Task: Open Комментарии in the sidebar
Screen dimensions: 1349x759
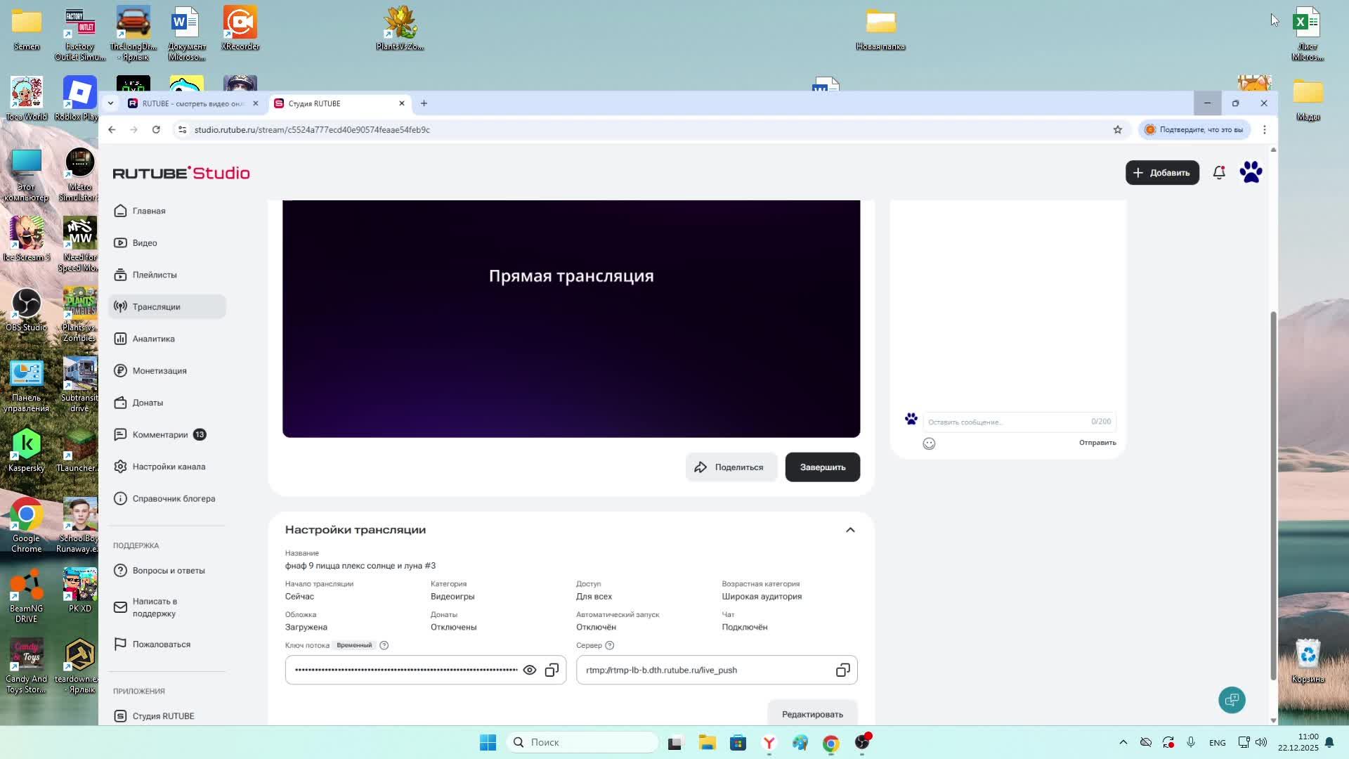Action: click(159, 435)
